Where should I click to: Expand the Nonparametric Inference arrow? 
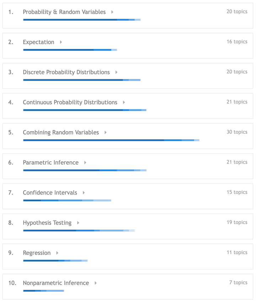click(x=96, y=283)
